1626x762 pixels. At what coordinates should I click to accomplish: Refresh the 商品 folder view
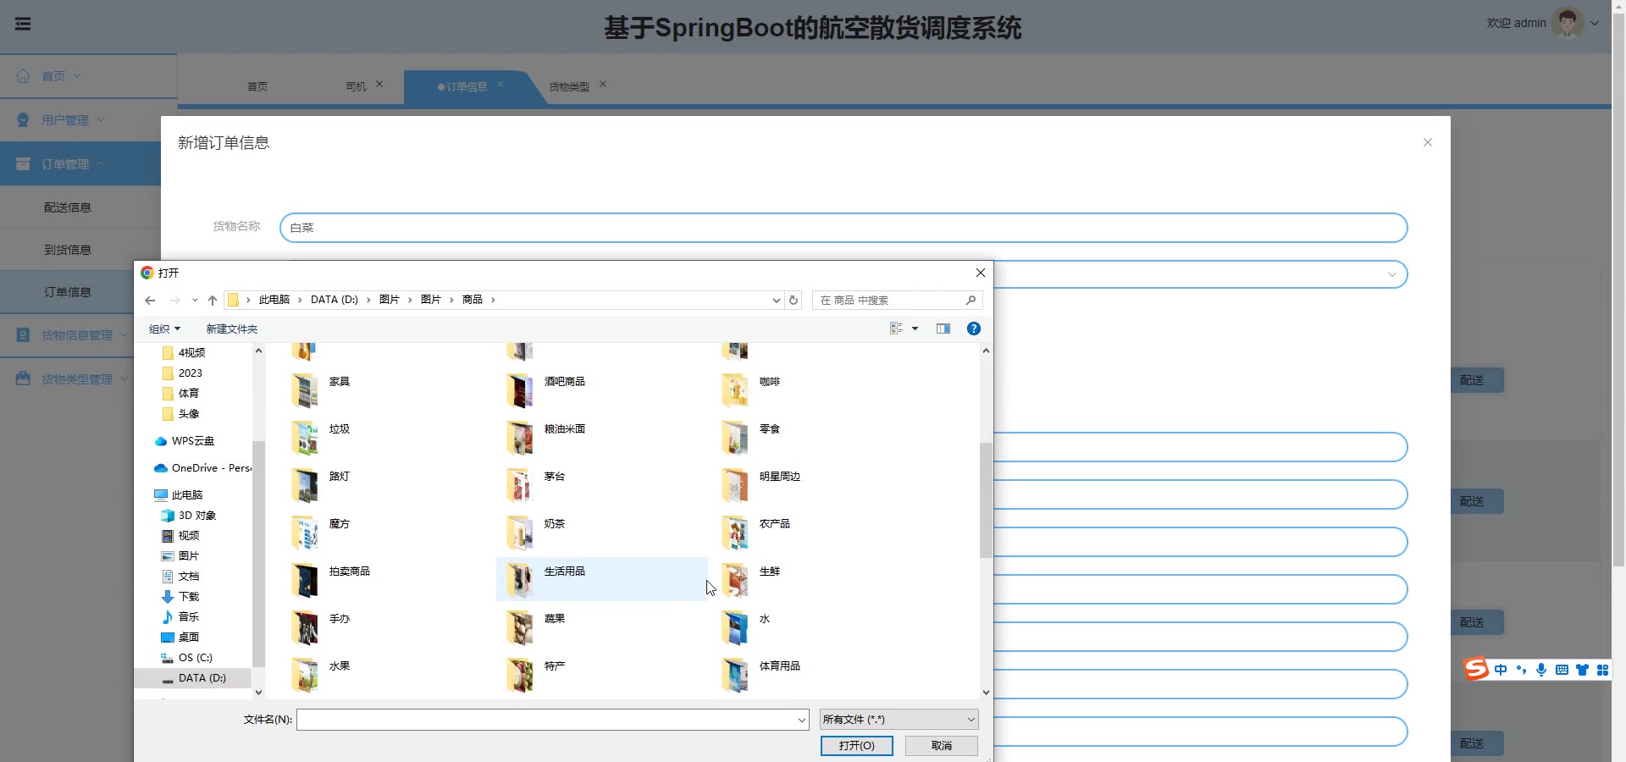click(x=794, y=300)
